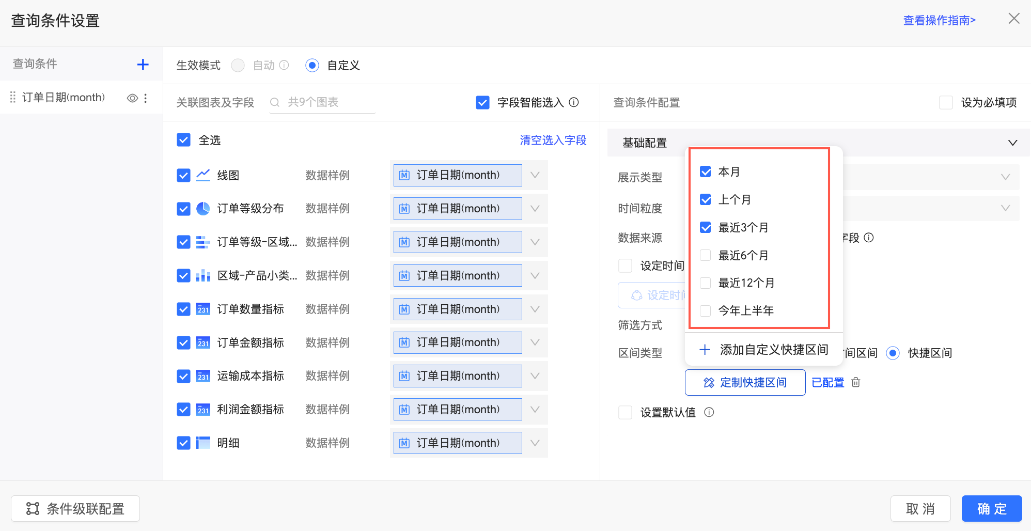Click the info icon next to 自动
Screen dimensions: 1031x531
pyautogui.click(x=284, y=65)
